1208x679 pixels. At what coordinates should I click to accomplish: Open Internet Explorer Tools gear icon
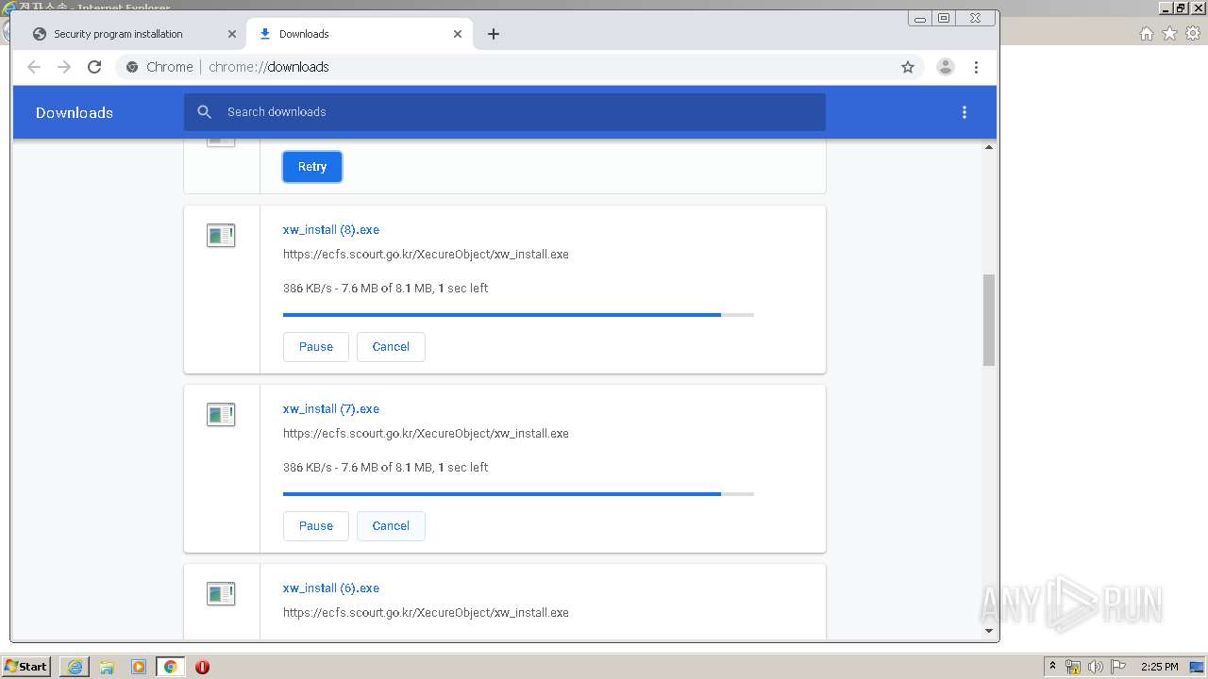1193,34
